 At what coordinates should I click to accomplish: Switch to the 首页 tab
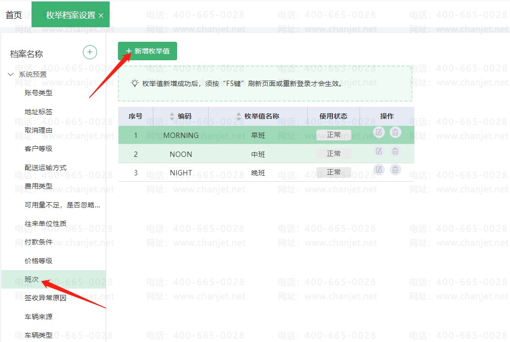14,15
